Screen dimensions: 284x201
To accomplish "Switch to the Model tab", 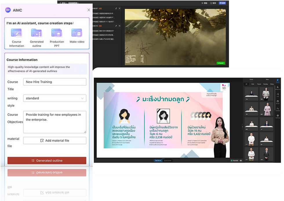I will [x=251, y=79].
